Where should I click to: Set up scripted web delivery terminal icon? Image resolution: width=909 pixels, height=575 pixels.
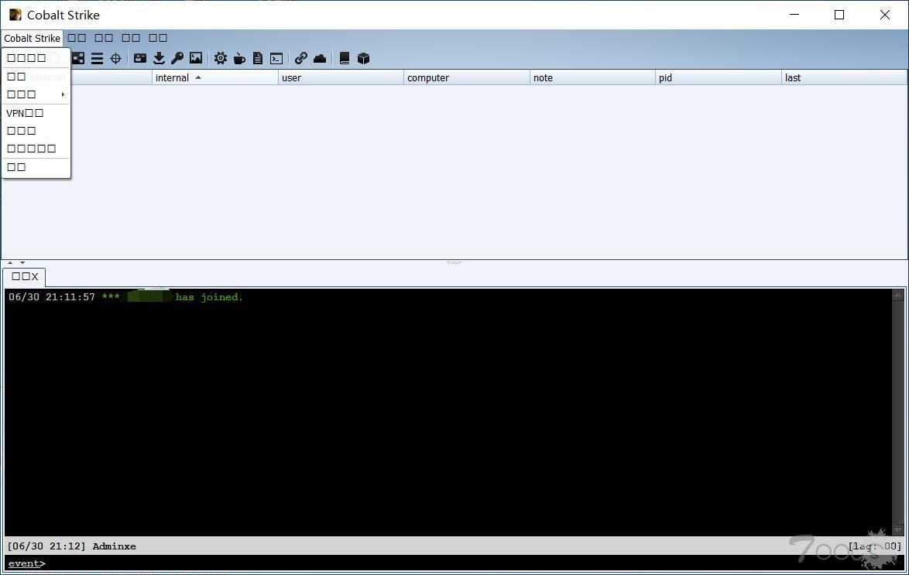tap(276, 59)
